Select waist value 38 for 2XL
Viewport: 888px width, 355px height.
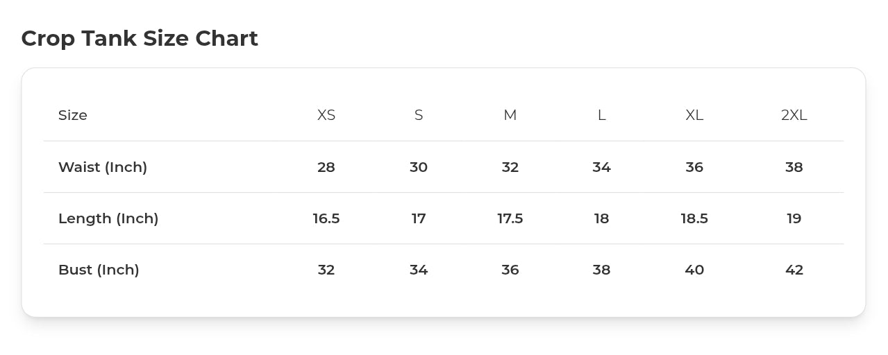[794, 167]
